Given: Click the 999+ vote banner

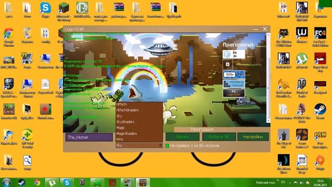Looking at the screenshot, I should pos(234,75).
